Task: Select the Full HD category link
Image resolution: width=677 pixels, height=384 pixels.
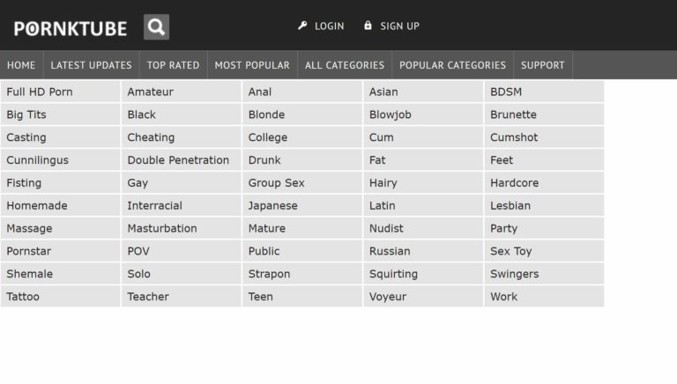Action: (40, 92)
